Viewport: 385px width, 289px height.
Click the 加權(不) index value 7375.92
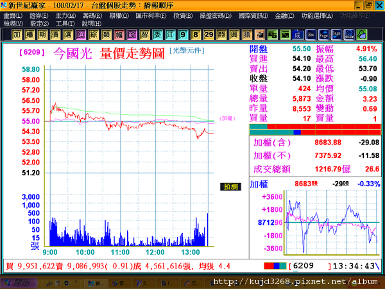tap(328, 155)
